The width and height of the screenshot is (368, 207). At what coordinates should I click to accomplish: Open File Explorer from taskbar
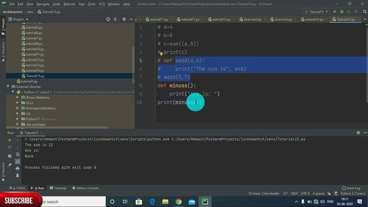pyautogui.click(x=165, y=202)
